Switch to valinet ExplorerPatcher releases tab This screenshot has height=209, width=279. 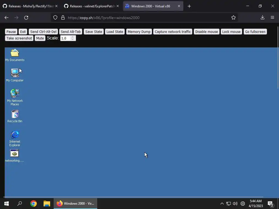point(92,6)
